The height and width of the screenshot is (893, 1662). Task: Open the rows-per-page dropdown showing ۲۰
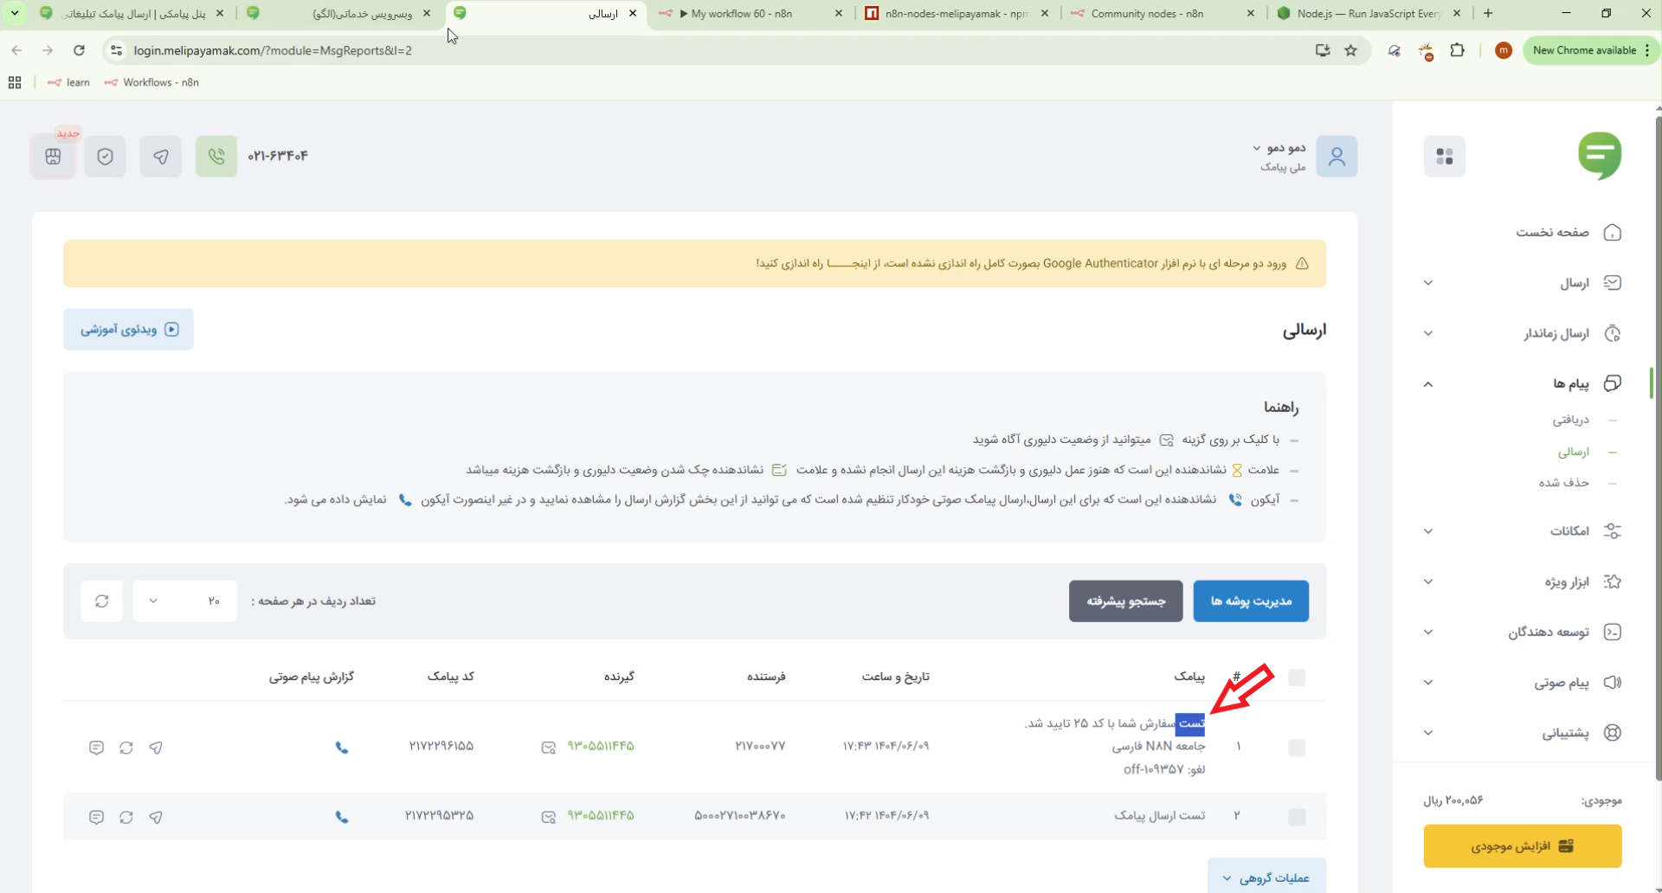(x=184, y=601)
